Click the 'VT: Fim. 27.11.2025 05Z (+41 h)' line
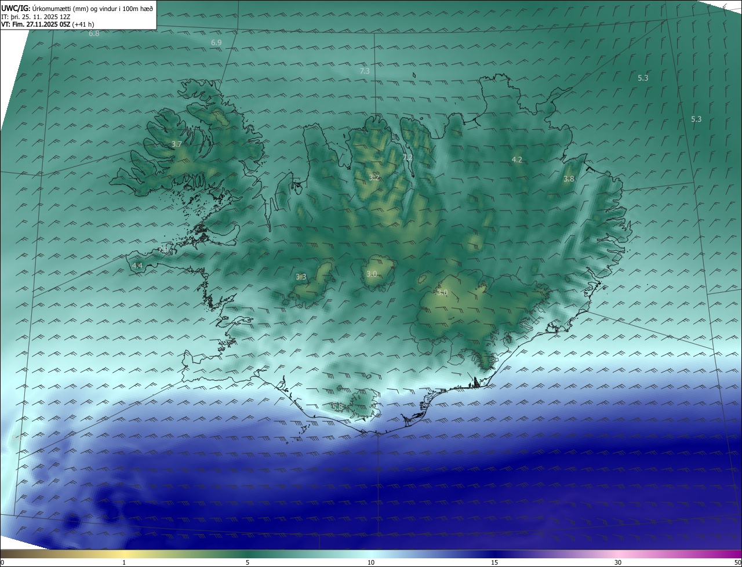The height and width of the screenshot is (567, 742). pos(48,24)
